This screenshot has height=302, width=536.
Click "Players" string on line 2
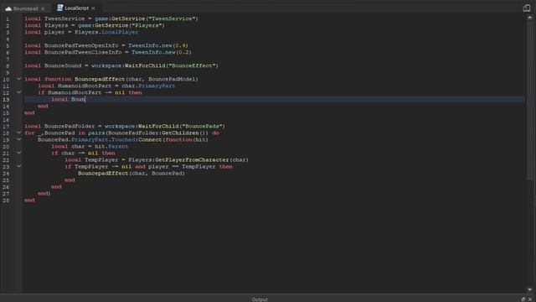point(147,25)
